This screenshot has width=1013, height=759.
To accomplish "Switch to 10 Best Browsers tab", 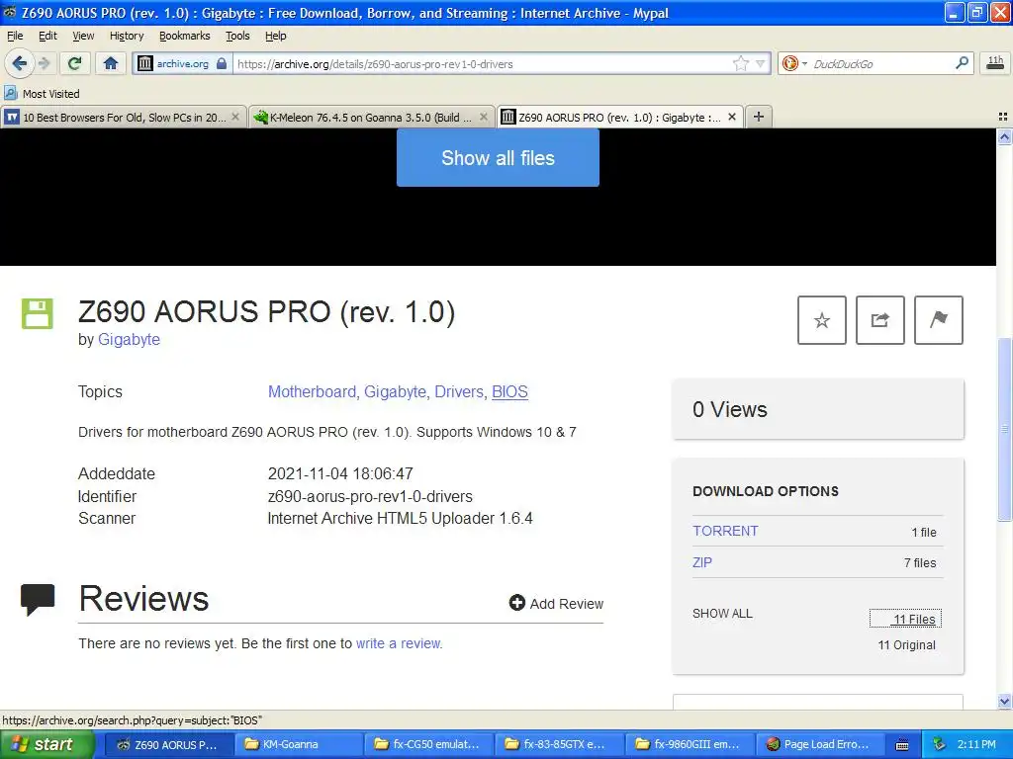I will [124, 117].
